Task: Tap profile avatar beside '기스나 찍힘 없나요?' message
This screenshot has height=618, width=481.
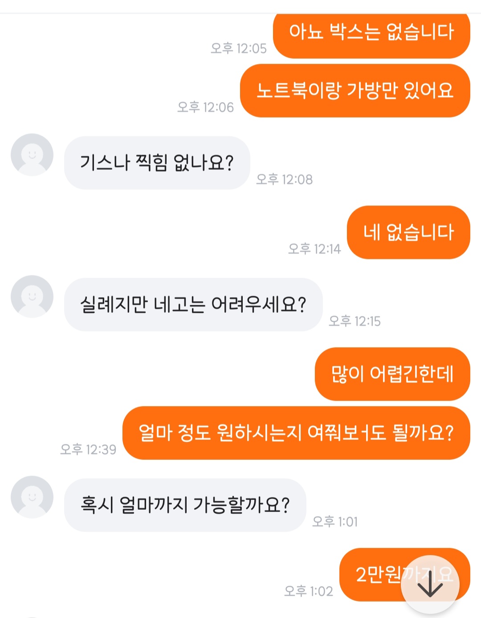Action: pos(32,155)
